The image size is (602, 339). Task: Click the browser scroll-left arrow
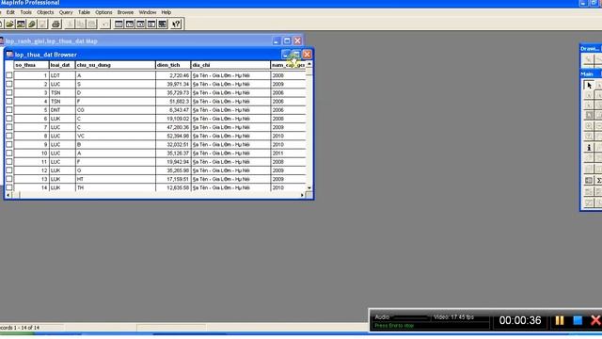(8, 195)
